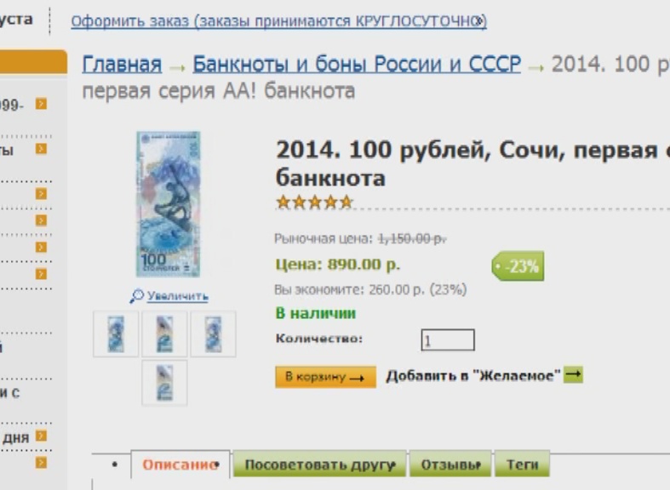Open the third orange sidebar arrow icon

[41, 194]
